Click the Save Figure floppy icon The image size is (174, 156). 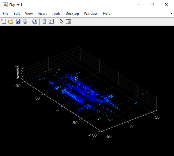(x=18, y=21)
